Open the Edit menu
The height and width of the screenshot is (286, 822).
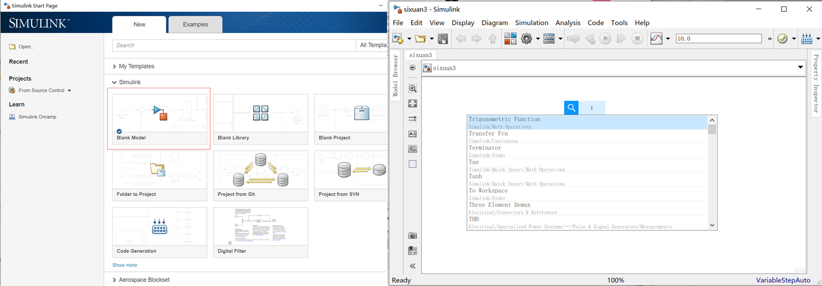[416, 23]
